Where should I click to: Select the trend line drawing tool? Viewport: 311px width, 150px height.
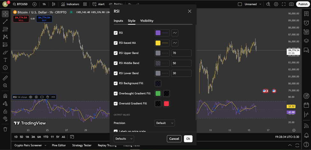coord(5,22)
